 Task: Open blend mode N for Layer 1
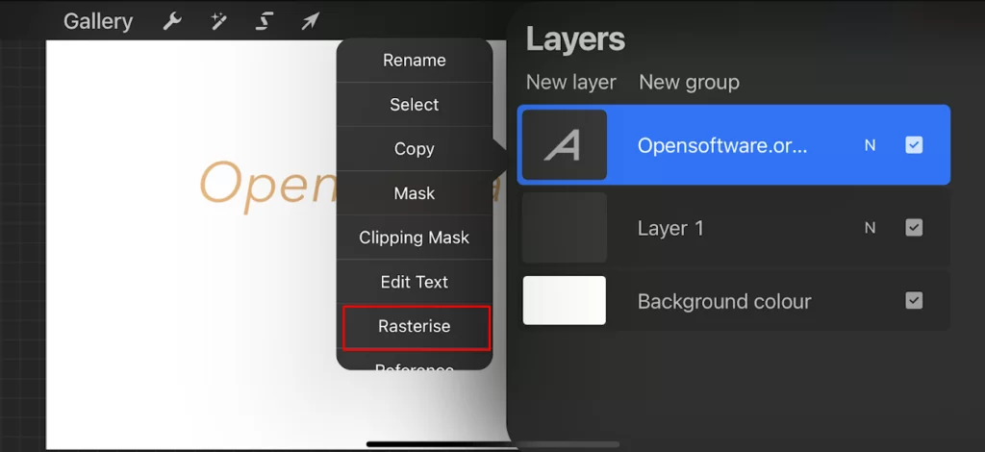tap(870, 228)
